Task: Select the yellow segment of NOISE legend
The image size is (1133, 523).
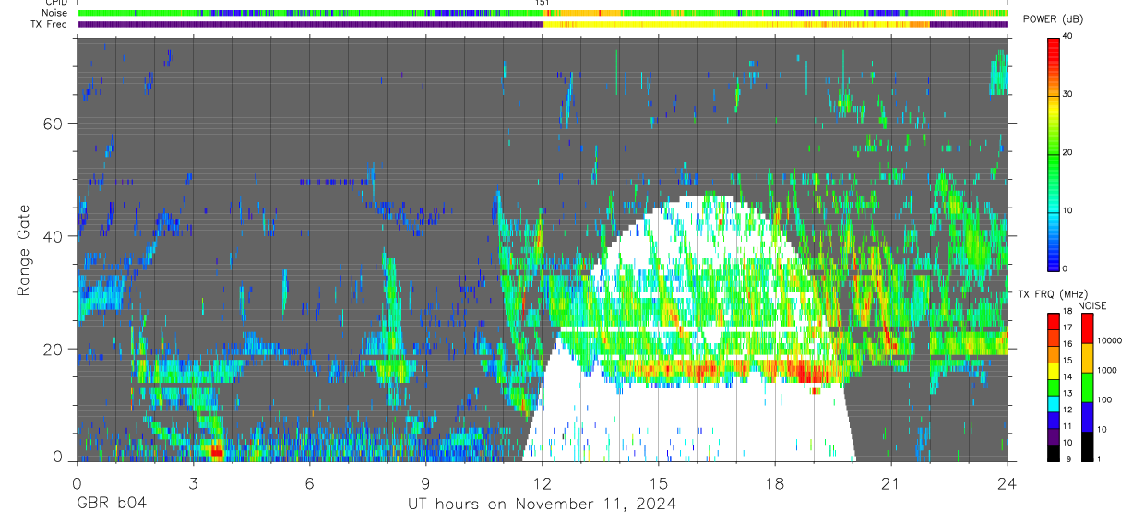Action: (1087, 357)
